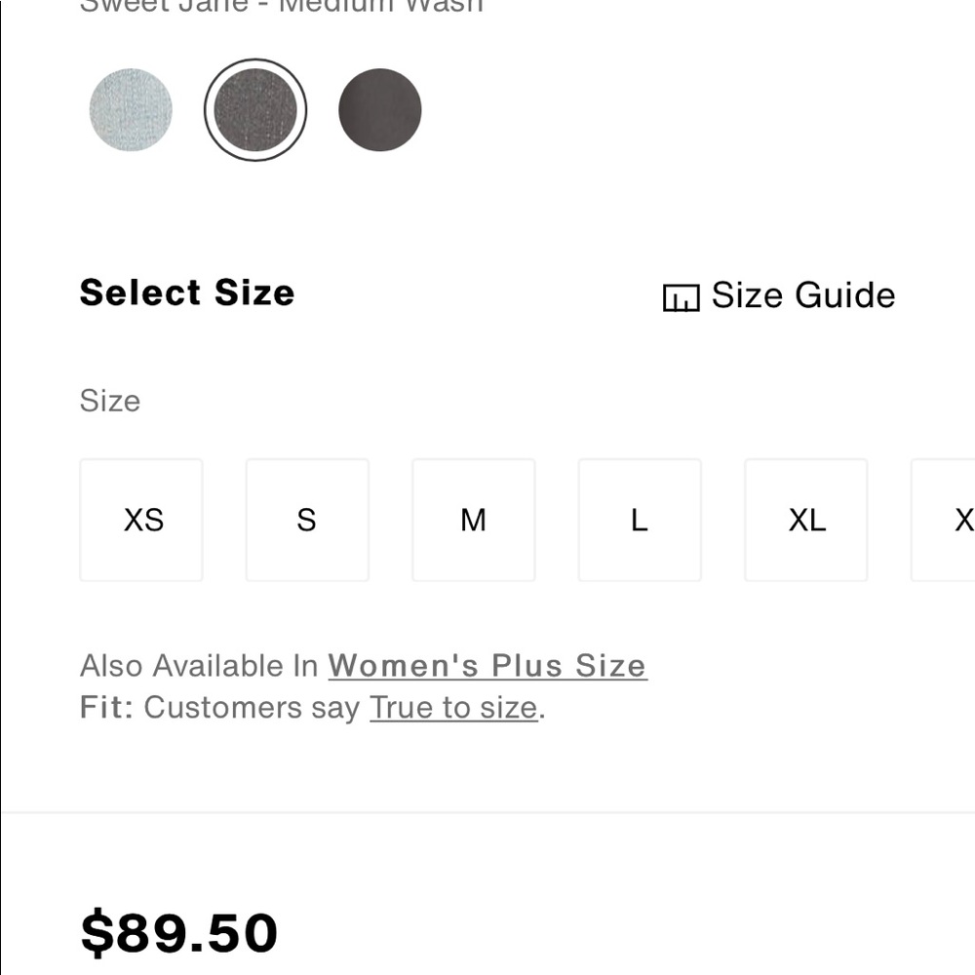Click the bold Fit: label

[106, 708]
